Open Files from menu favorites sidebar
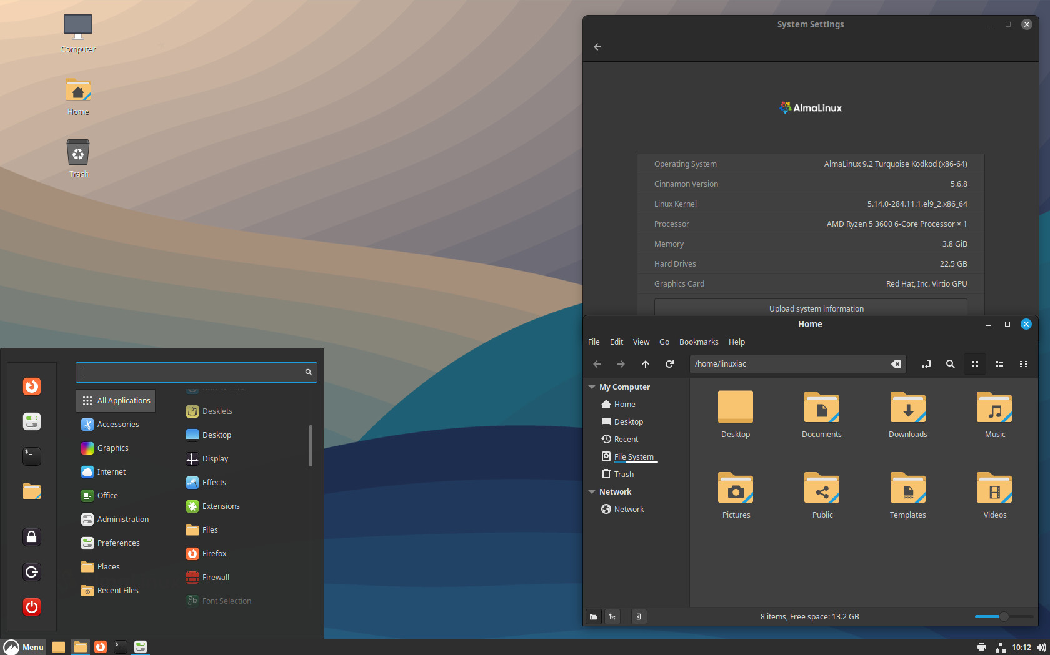 (x=32, y=491)
